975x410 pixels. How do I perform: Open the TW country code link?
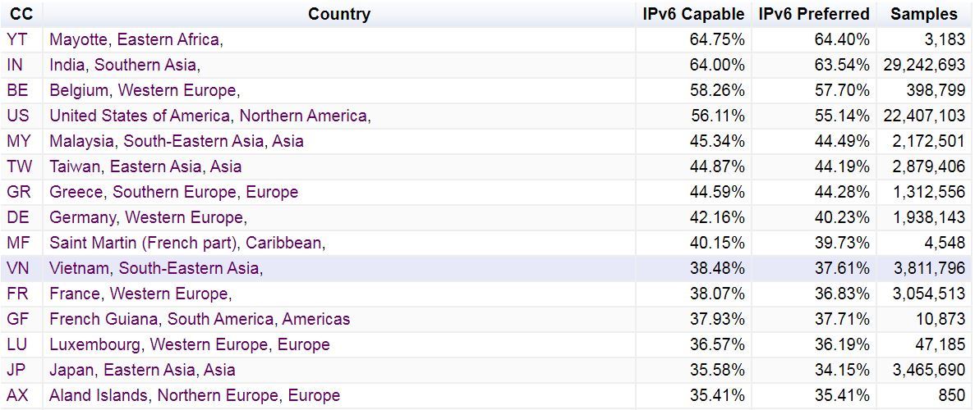(x=20, y=166)
